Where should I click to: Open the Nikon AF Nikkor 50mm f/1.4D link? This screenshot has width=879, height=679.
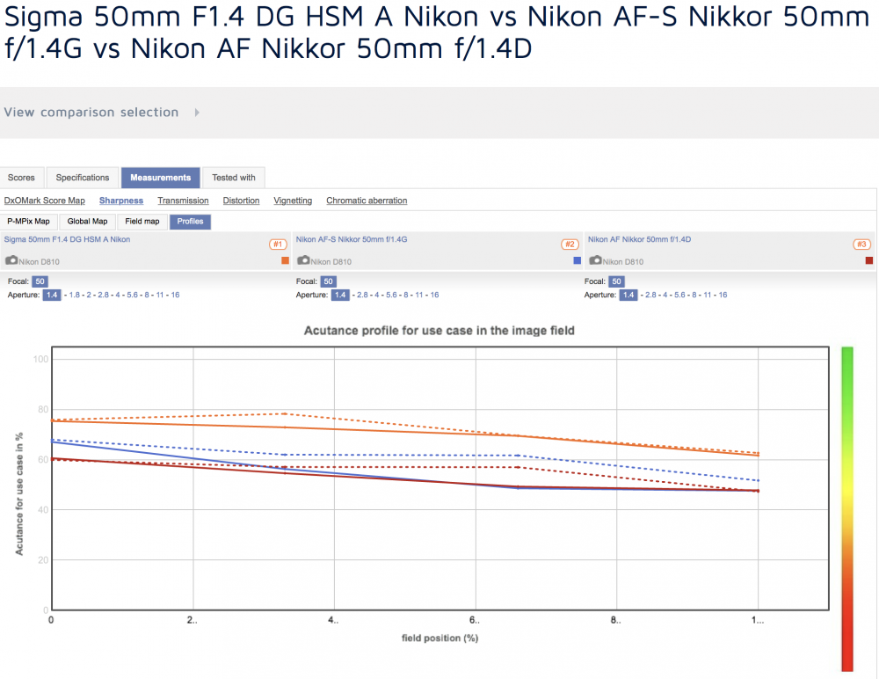point(639,239)
